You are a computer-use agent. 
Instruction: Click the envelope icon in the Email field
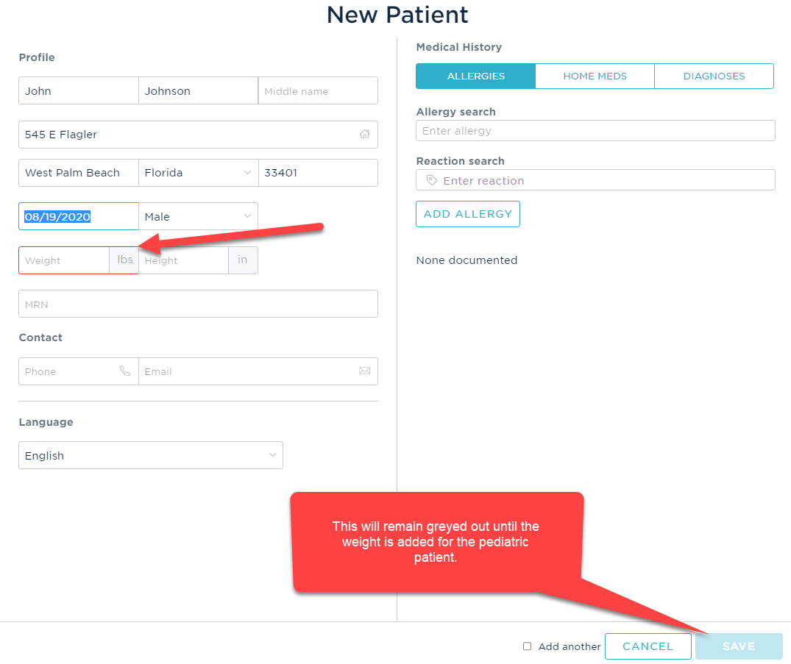(x=365, y=371)
